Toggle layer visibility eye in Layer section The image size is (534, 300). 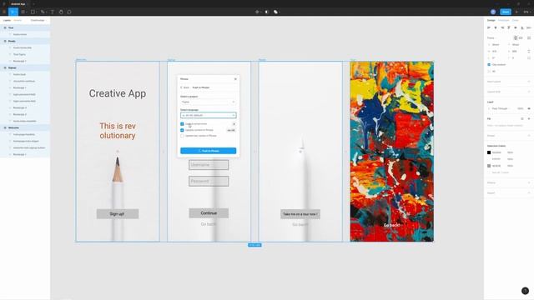click(x=529, y=108)
